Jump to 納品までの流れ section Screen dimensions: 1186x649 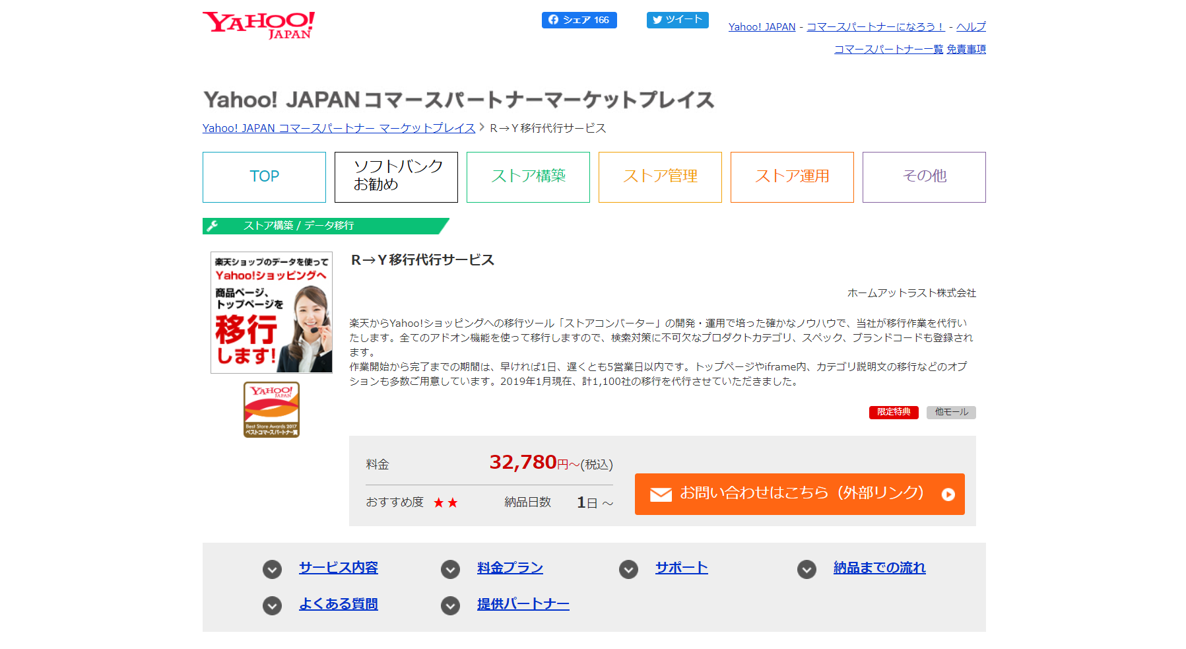point(879,568)
